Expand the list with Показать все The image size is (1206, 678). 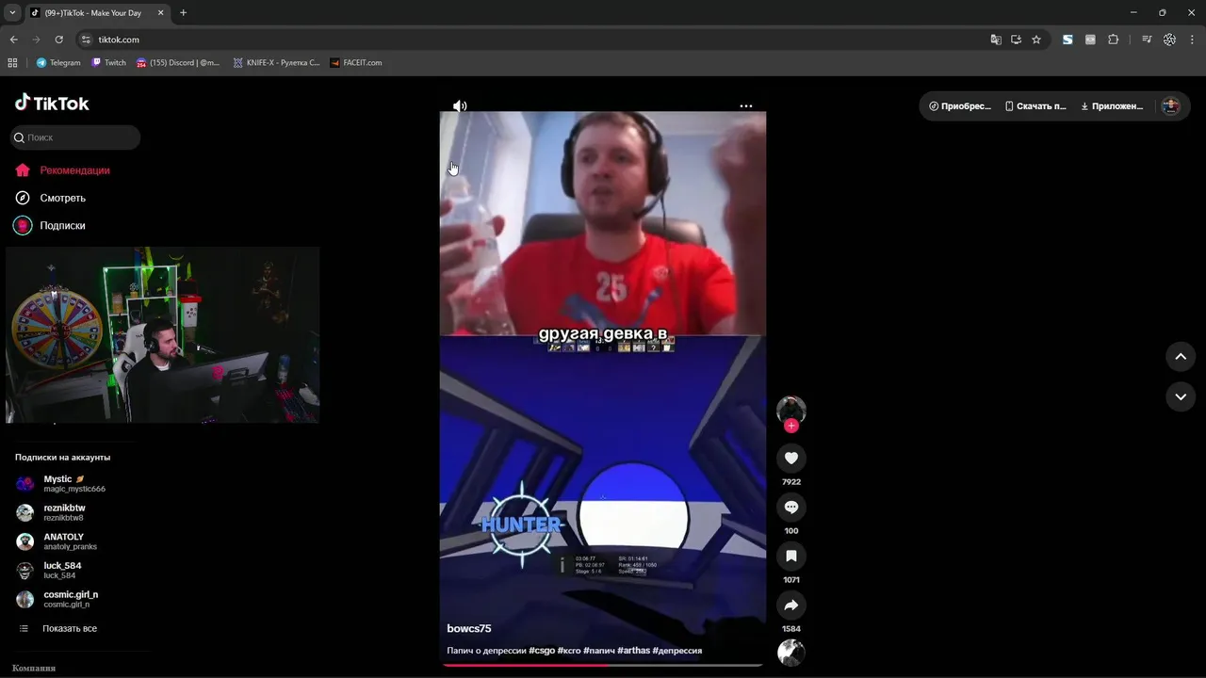[58, 629]
